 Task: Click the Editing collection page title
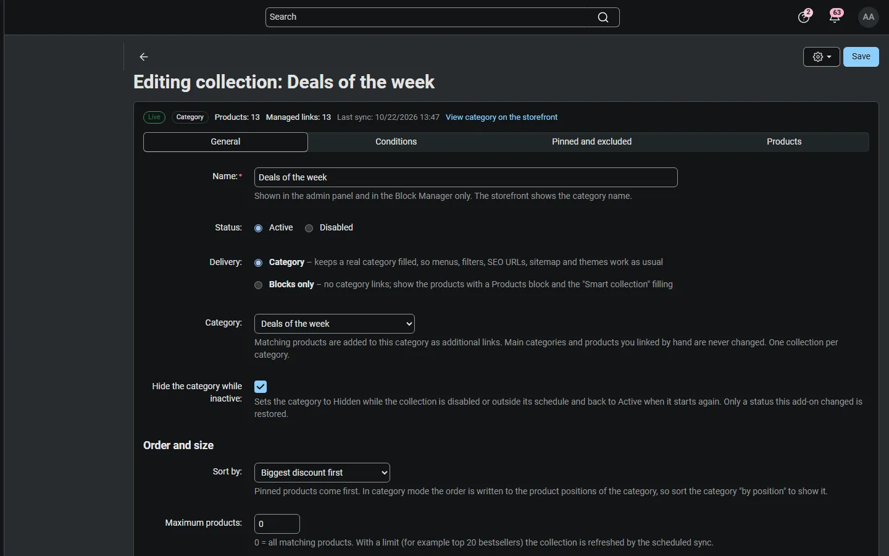click(x=284, y=82)
